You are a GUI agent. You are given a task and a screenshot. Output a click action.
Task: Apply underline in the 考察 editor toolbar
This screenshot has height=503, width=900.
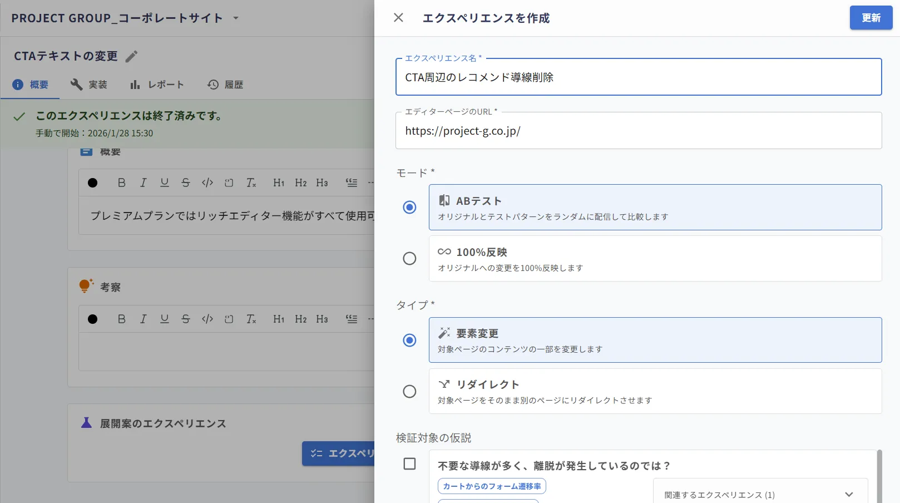click(165, 319)
